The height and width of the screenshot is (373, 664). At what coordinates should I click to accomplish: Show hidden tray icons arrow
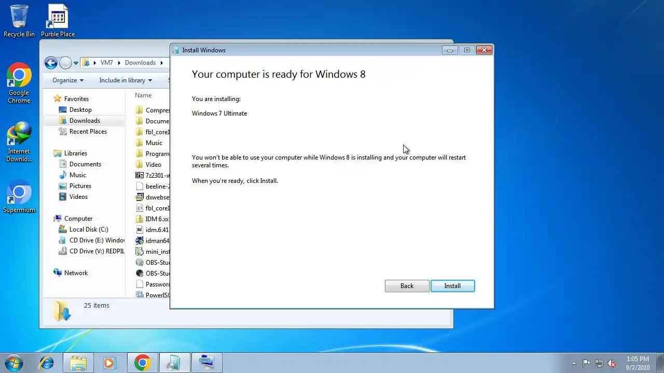(x=574, y=363)
